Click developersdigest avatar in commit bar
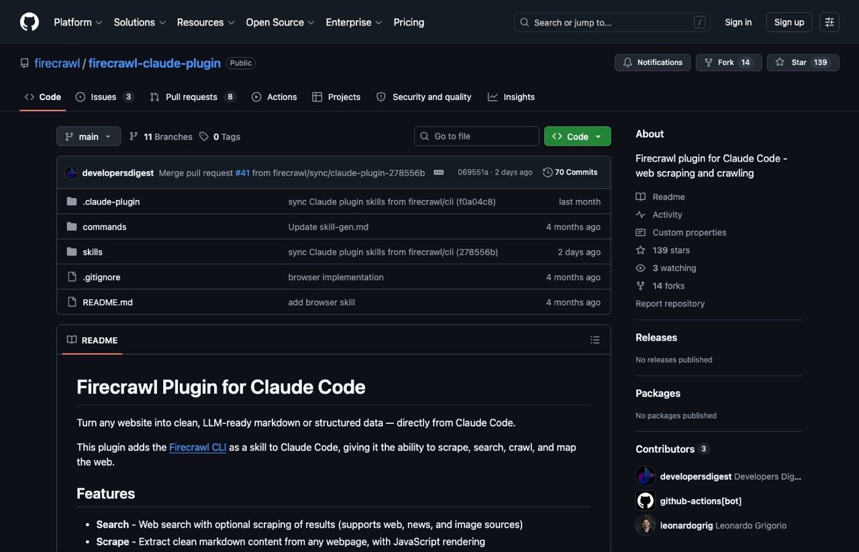 pos(71,172)
